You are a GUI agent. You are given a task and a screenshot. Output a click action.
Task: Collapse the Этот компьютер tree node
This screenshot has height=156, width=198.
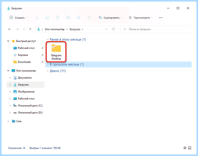[8, 71]
